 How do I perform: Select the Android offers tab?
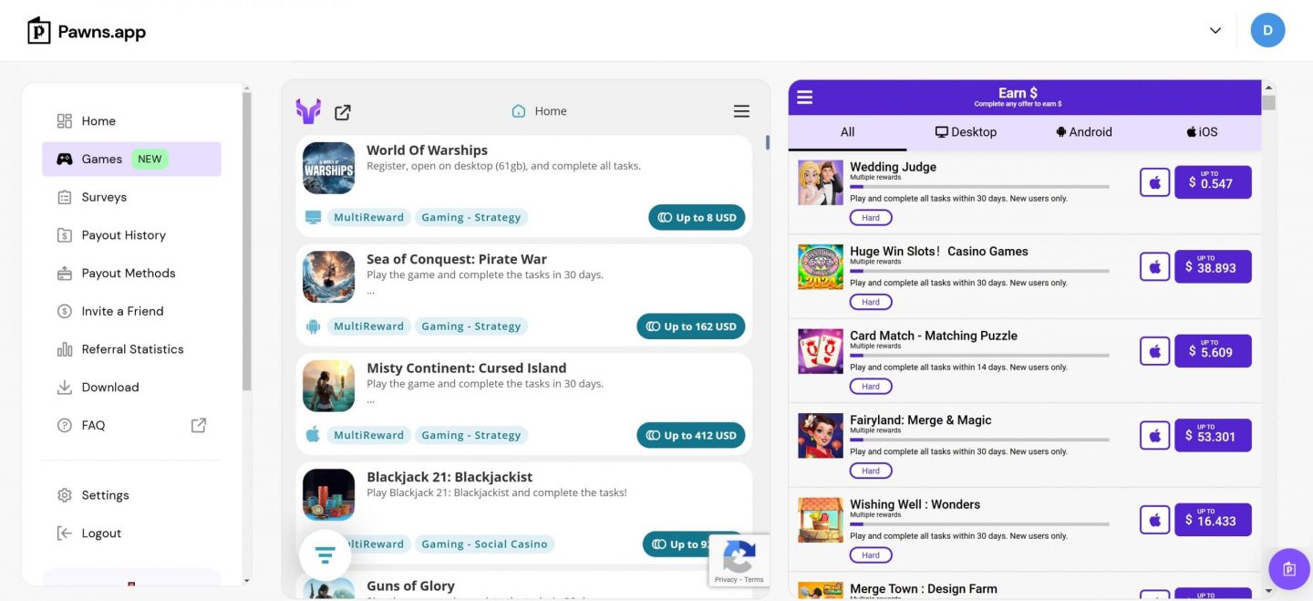click(x=1083, y=131)
